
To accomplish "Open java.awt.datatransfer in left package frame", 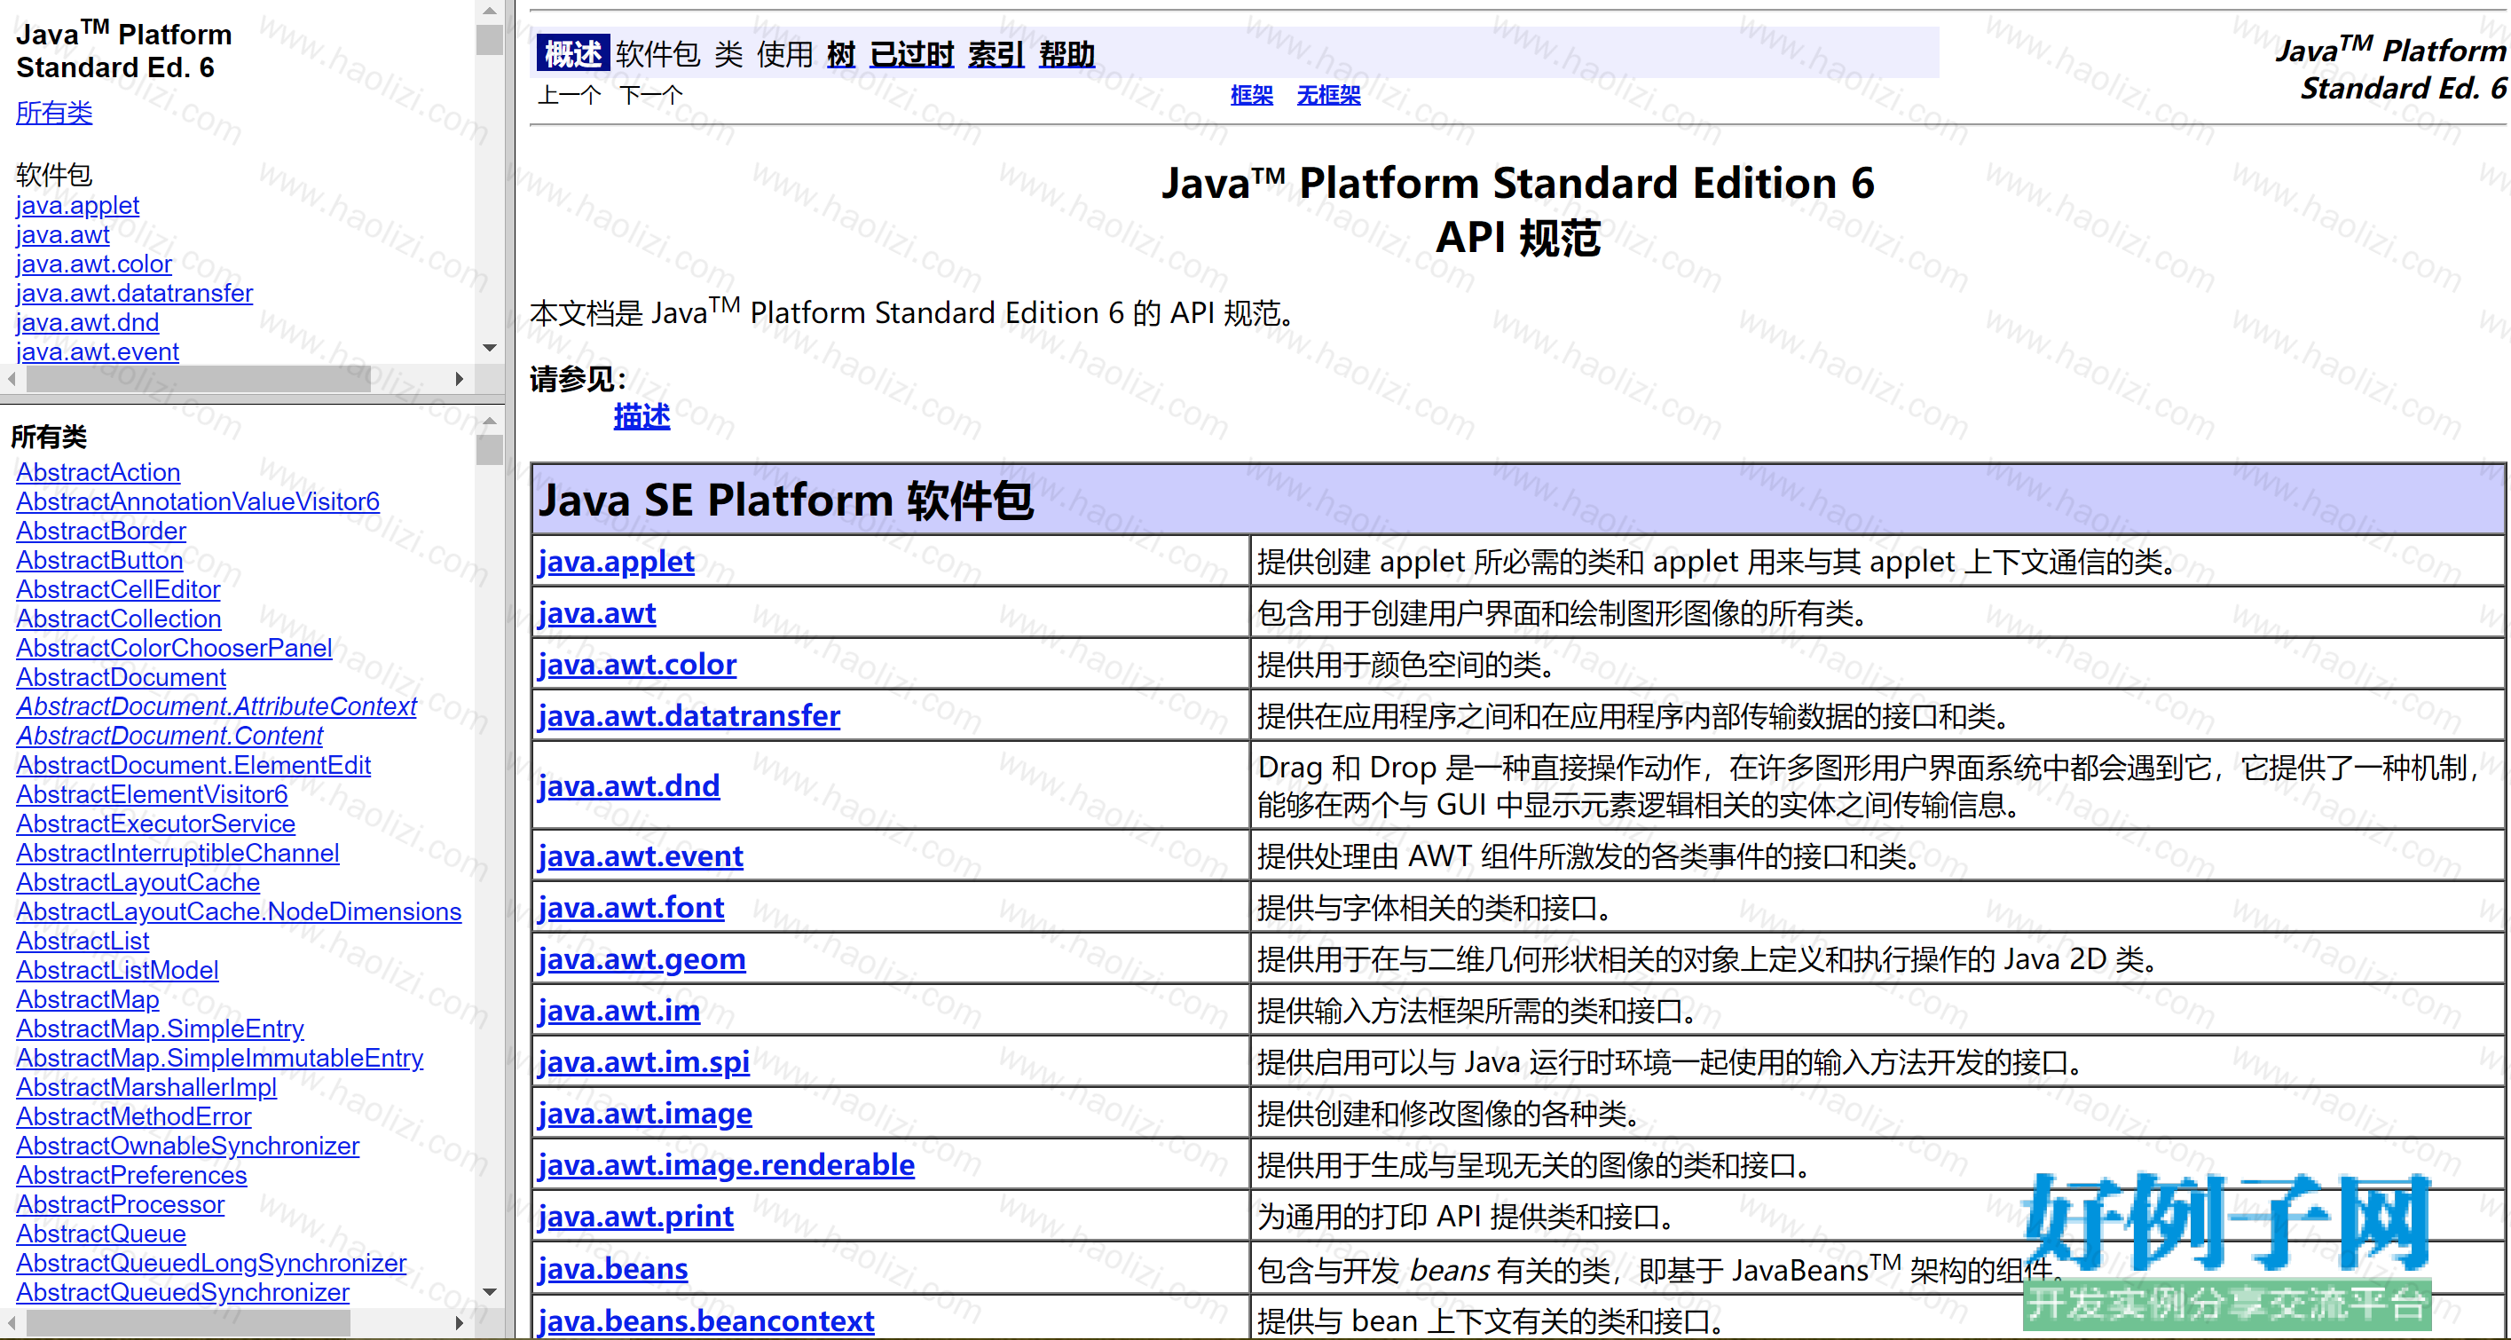I will coord(134,293).
